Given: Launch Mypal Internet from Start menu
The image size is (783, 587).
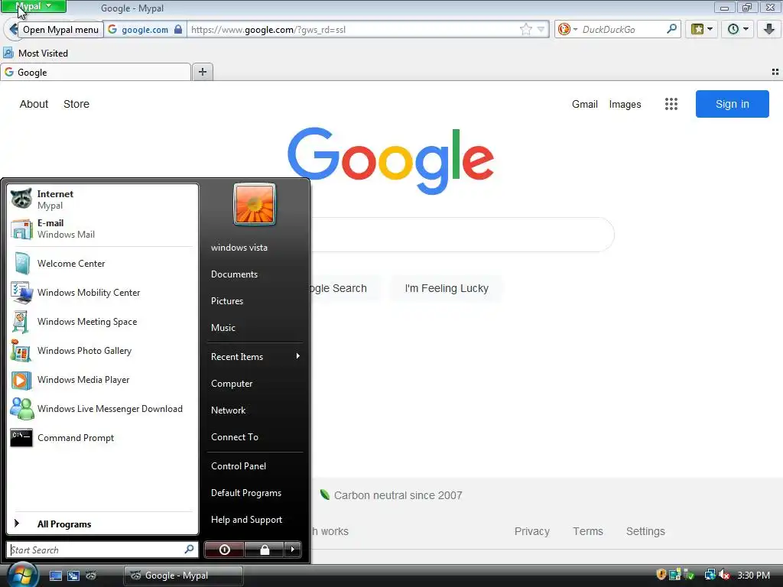Looking at the screenshot, I should coord(102,199).
